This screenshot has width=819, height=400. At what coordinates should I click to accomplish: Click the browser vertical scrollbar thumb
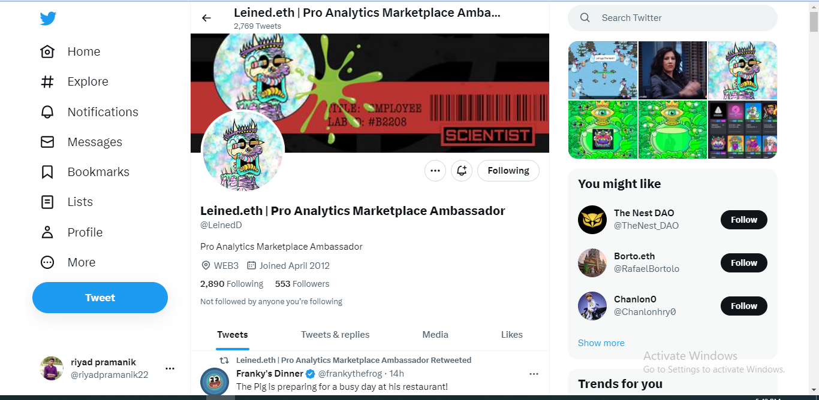pos(814,20)
